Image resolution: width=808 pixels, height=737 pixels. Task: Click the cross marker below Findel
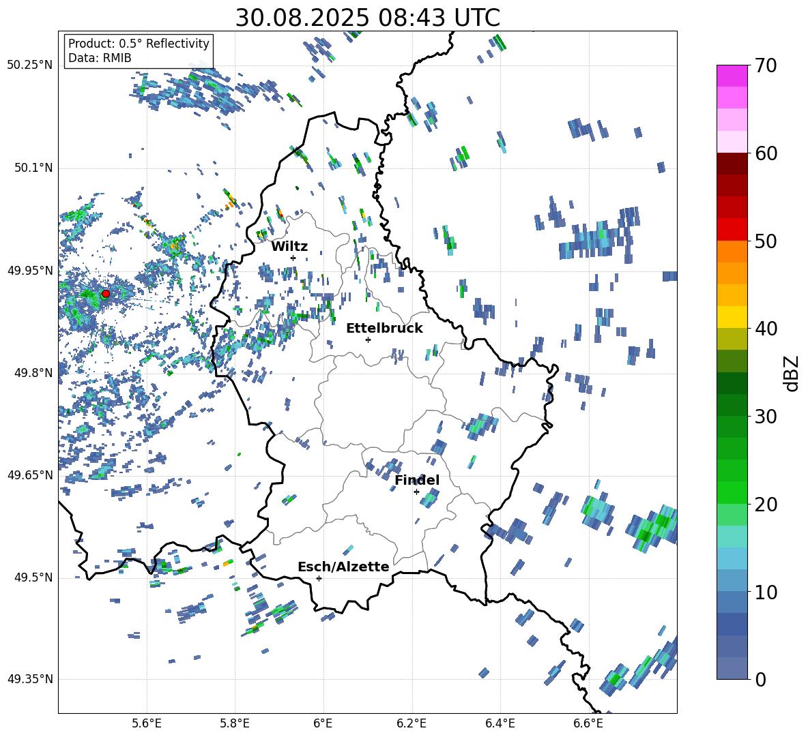click(416, 492)
